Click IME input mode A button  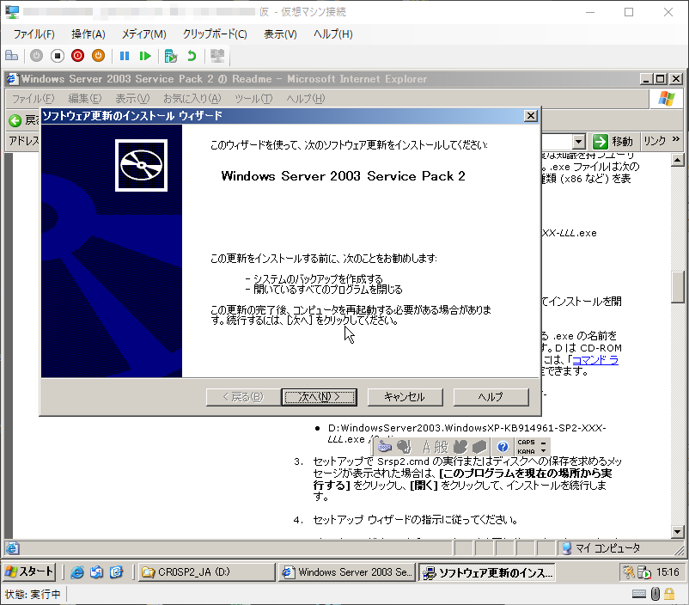[x=426, y=447]
